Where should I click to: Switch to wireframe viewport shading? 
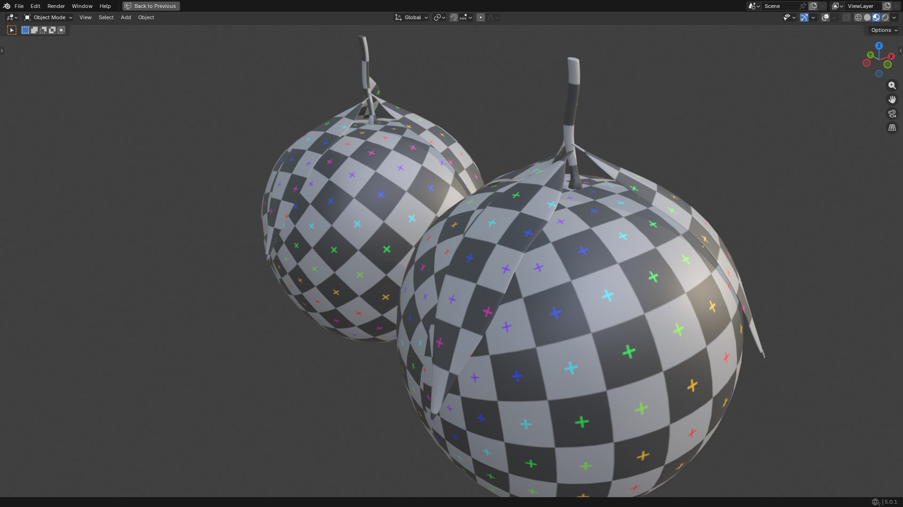click(858, 17)
